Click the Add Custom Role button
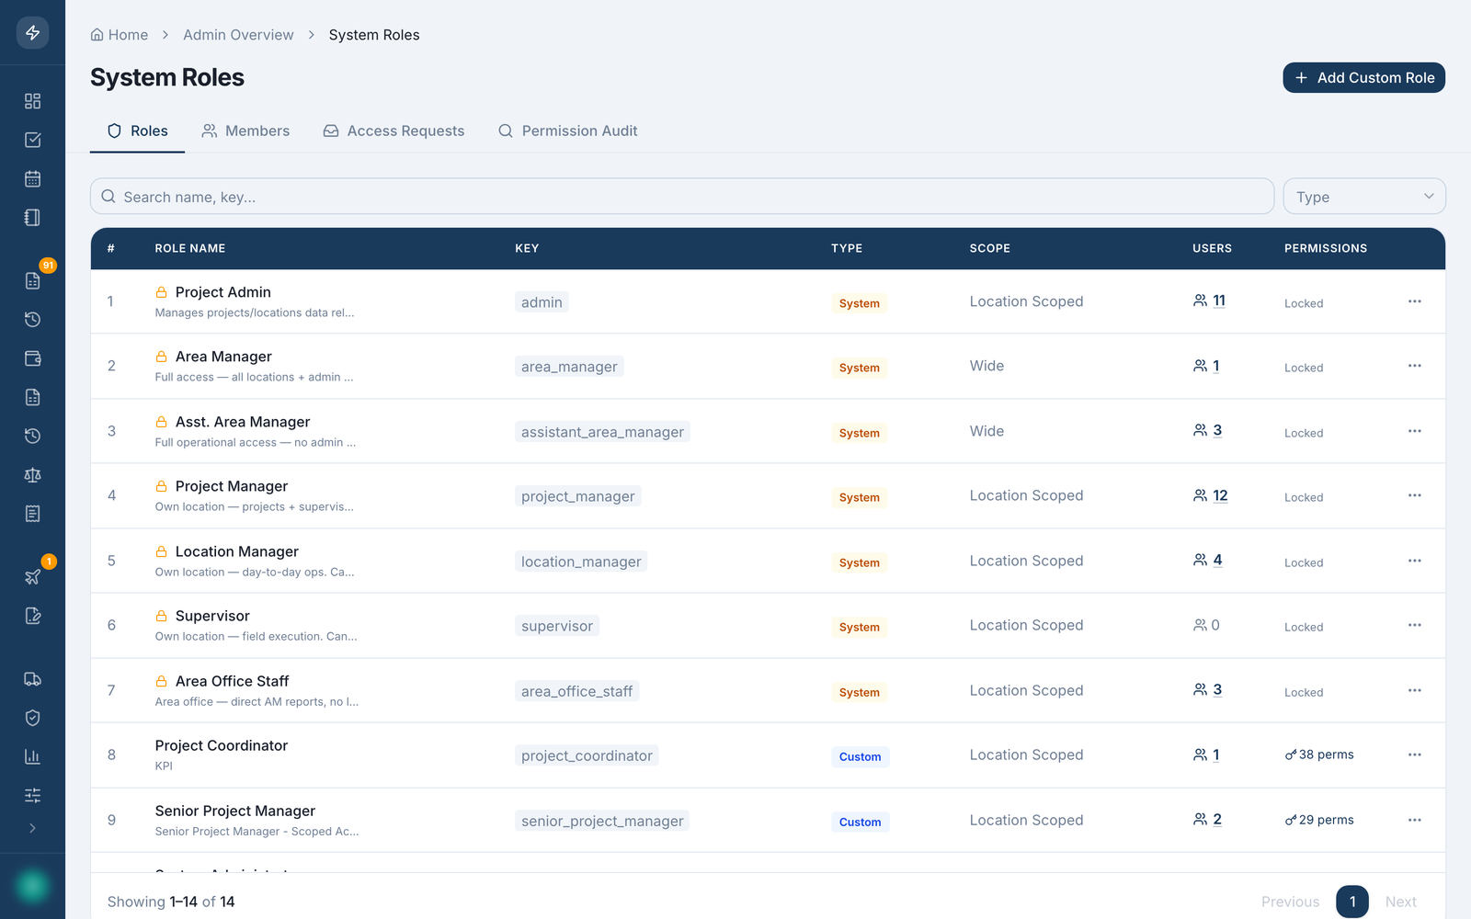The width and height of the screenshot is (1471, 919). (x=1364, y=78)
